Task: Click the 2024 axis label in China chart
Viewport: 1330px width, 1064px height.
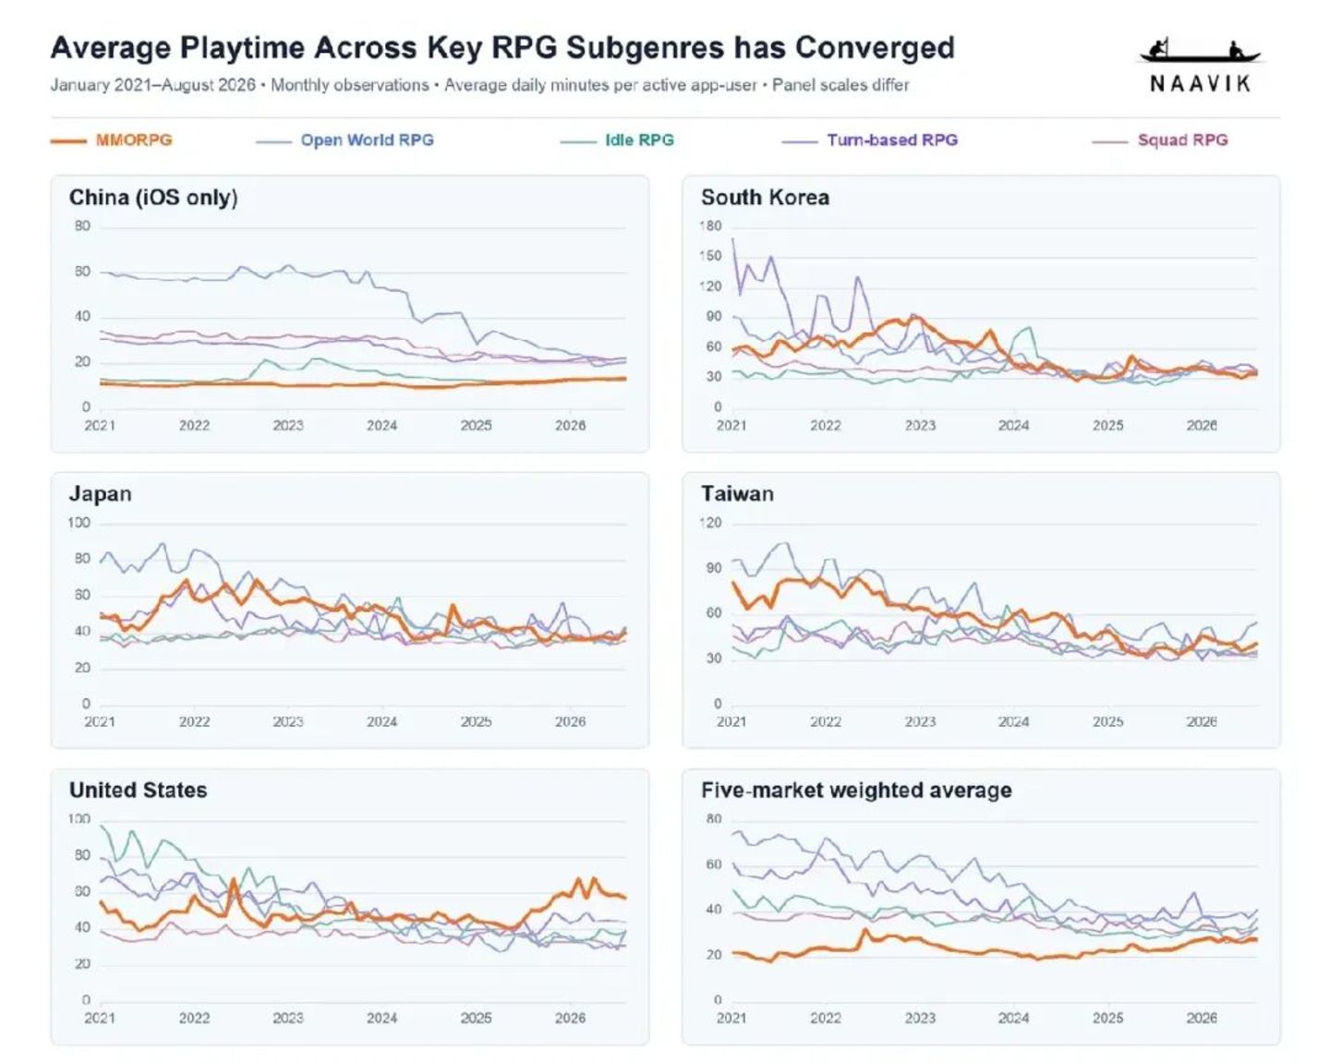Action: pos(381,426)
